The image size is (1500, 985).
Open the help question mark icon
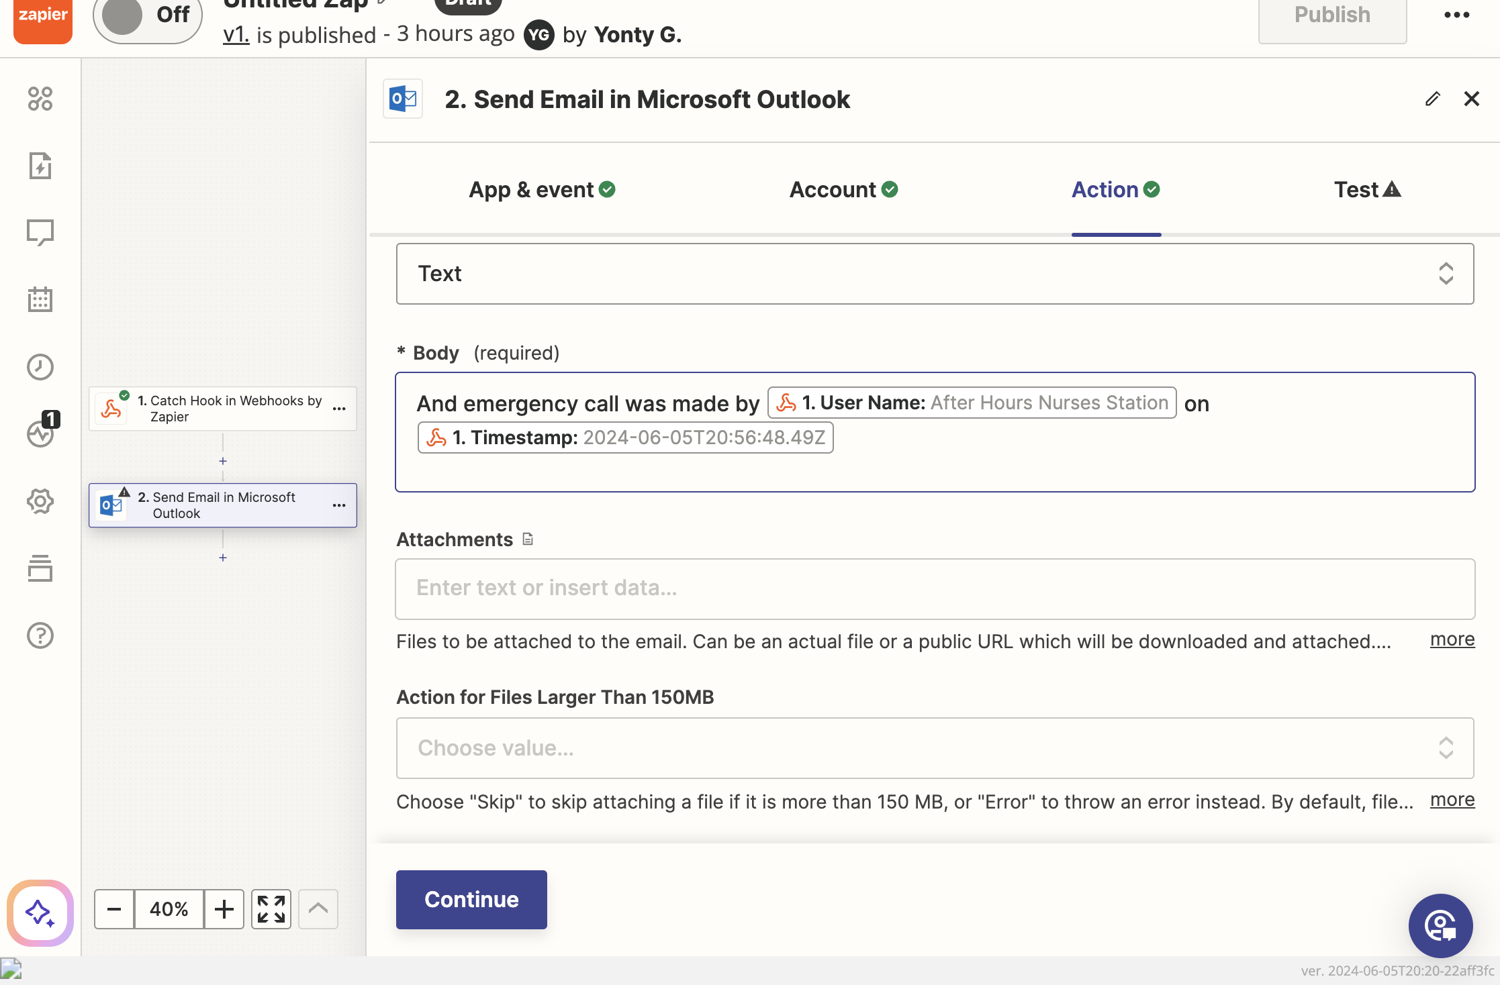(x=40, y=635)
